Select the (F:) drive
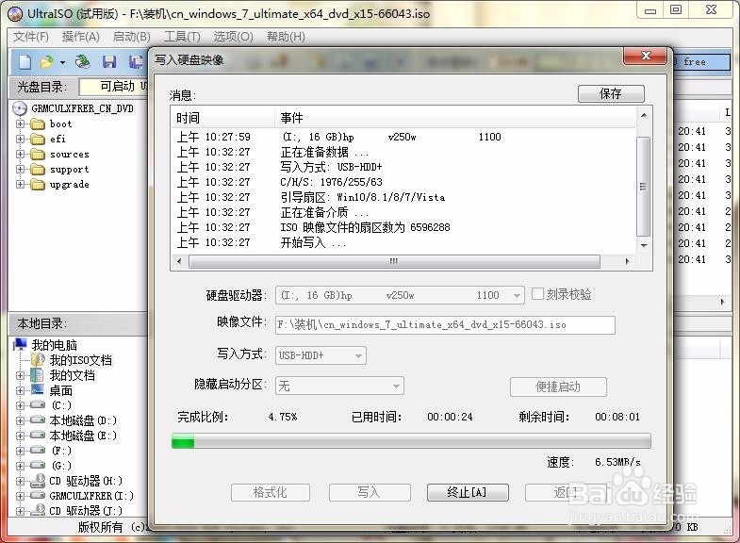The image size is (740, 543). [x=61, y=451]
